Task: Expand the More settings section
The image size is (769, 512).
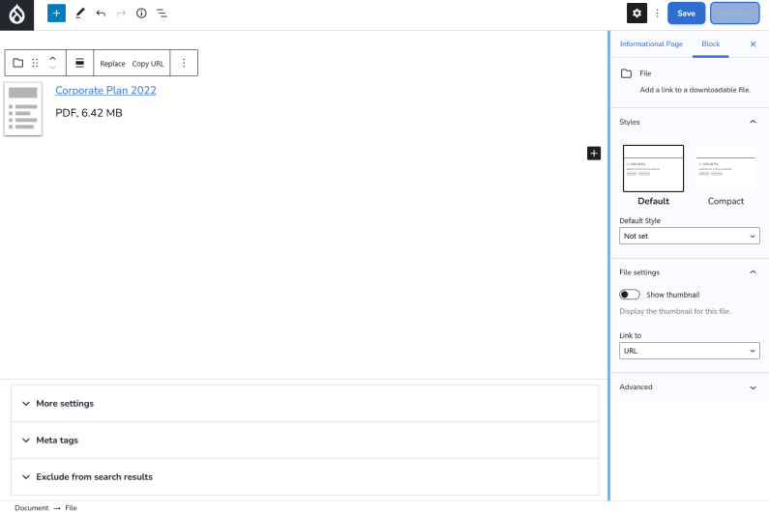Action: [305, 403]
